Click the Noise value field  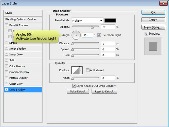tap(108, 78)
